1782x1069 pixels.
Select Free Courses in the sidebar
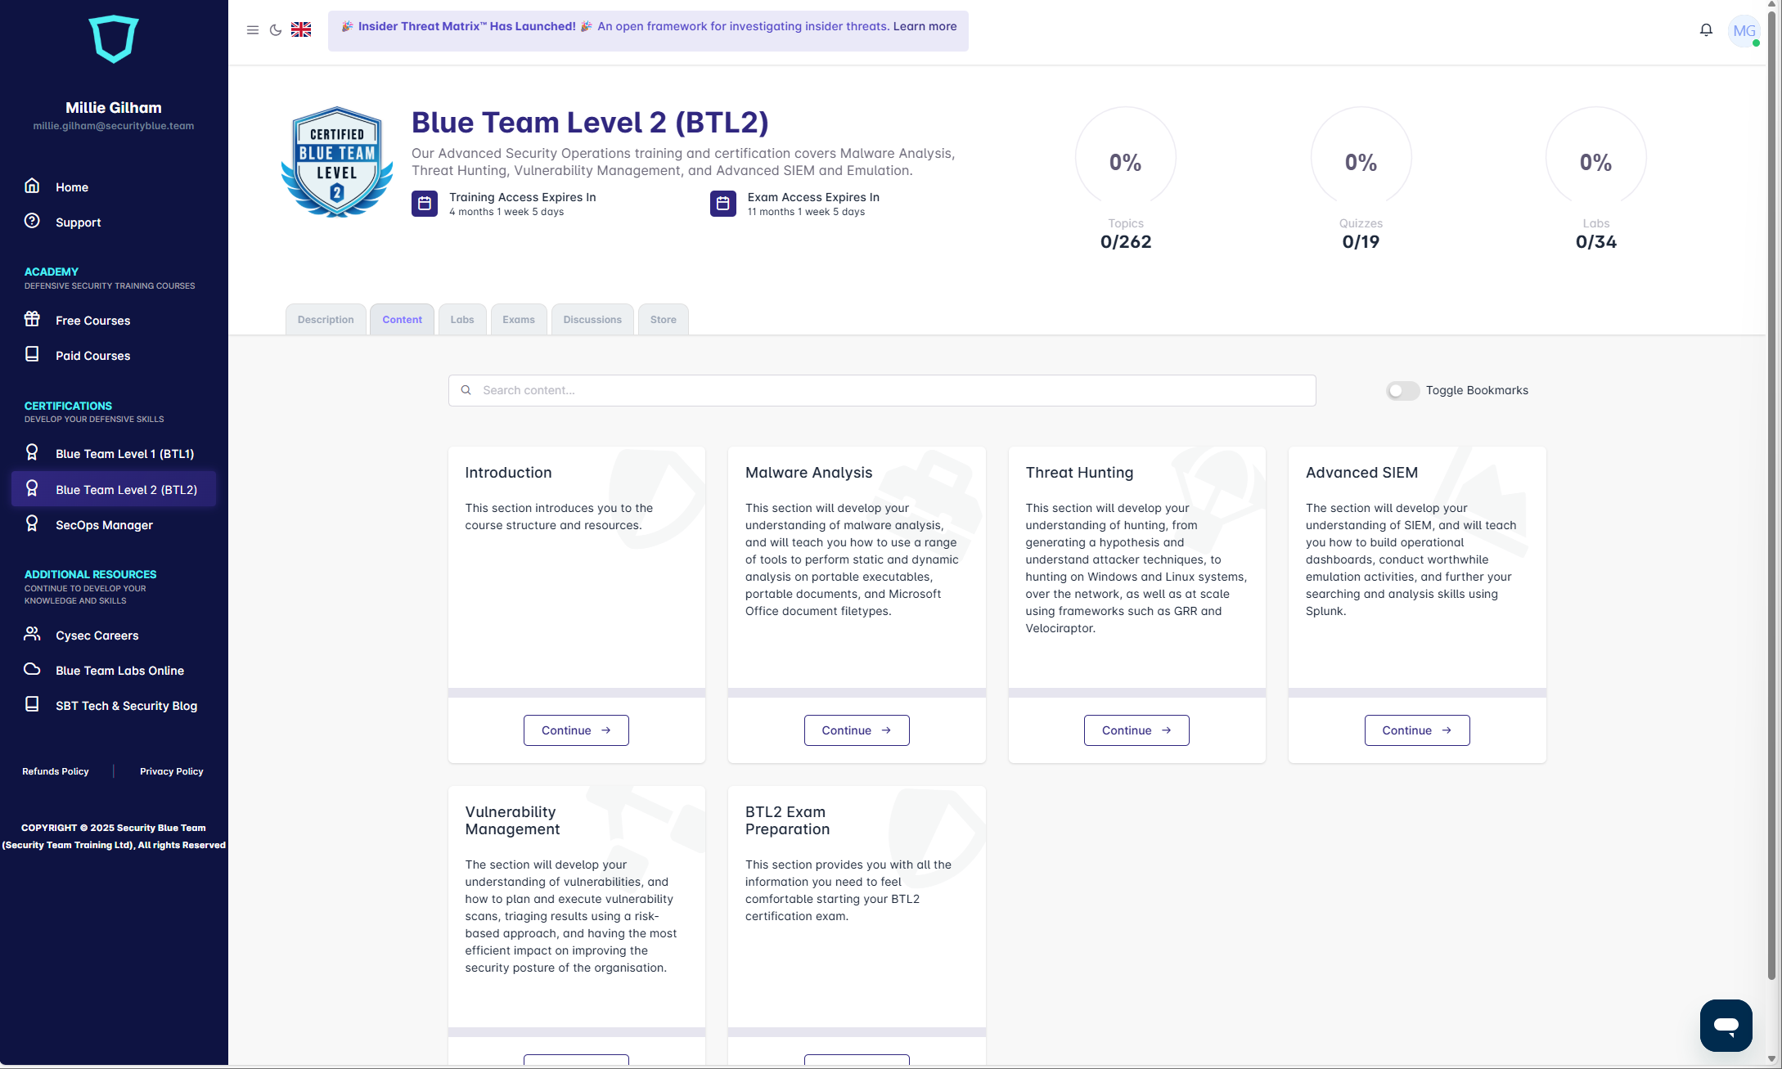92,321
